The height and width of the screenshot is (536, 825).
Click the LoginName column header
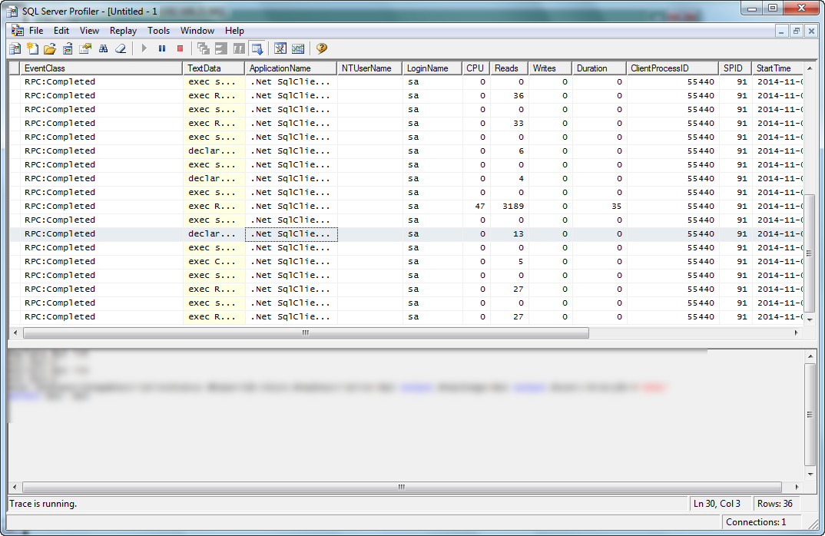(432, 68)
